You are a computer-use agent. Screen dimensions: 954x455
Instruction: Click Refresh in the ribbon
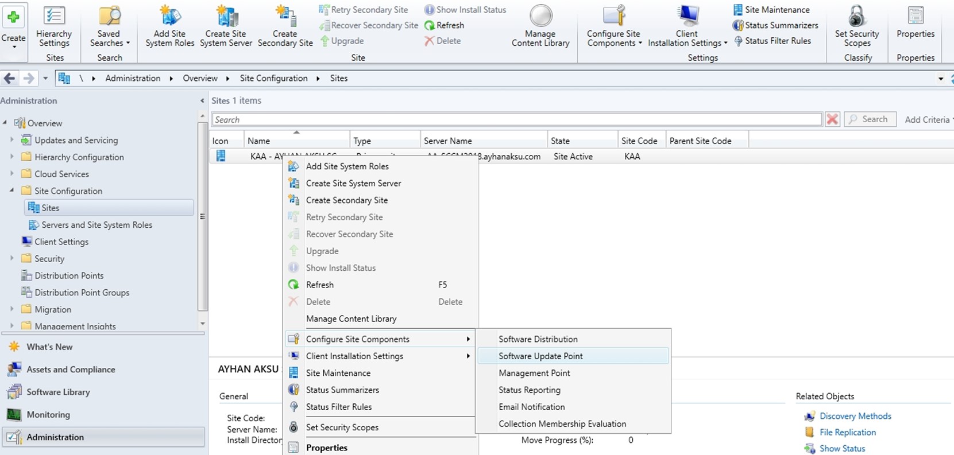tap(444, 25)
